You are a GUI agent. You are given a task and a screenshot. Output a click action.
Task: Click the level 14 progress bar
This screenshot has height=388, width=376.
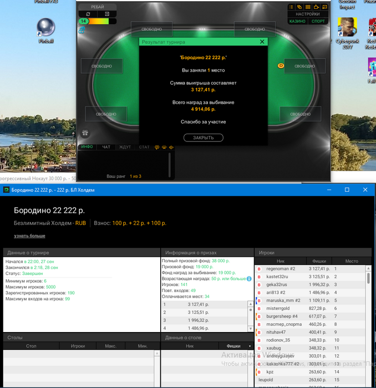click(98, 21)
